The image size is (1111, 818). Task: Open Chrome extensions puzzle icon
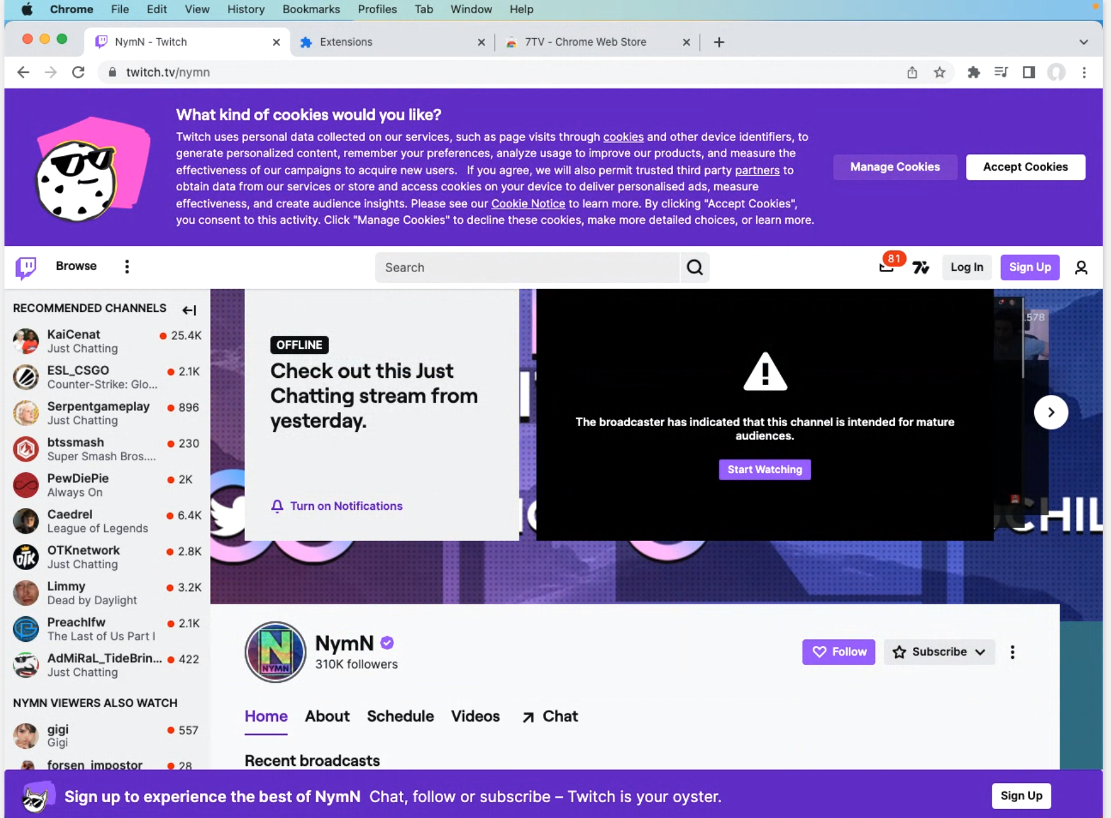click(973, 72)
